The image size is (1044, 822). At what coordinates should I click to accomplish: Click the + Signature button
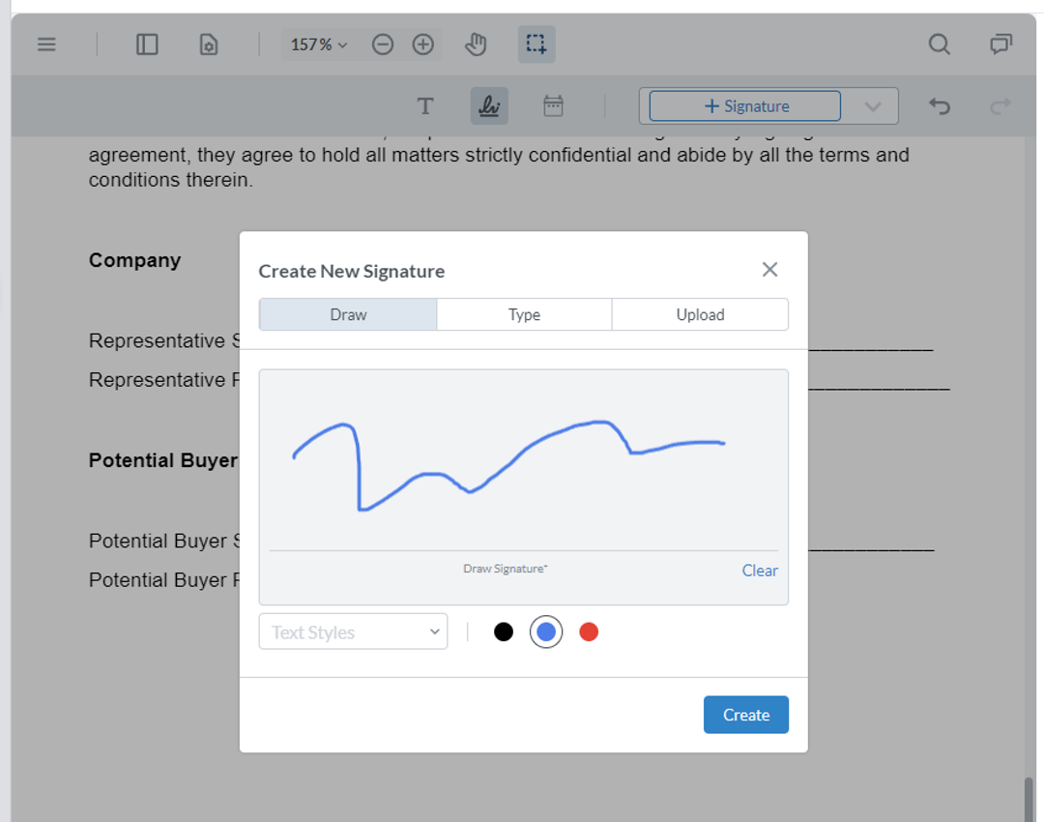click(x=745, y=106)
